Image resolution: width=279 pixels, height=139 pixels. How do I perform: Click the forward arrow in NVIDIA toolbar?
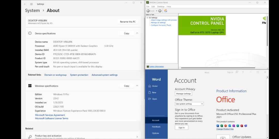(x=160, y=11)
